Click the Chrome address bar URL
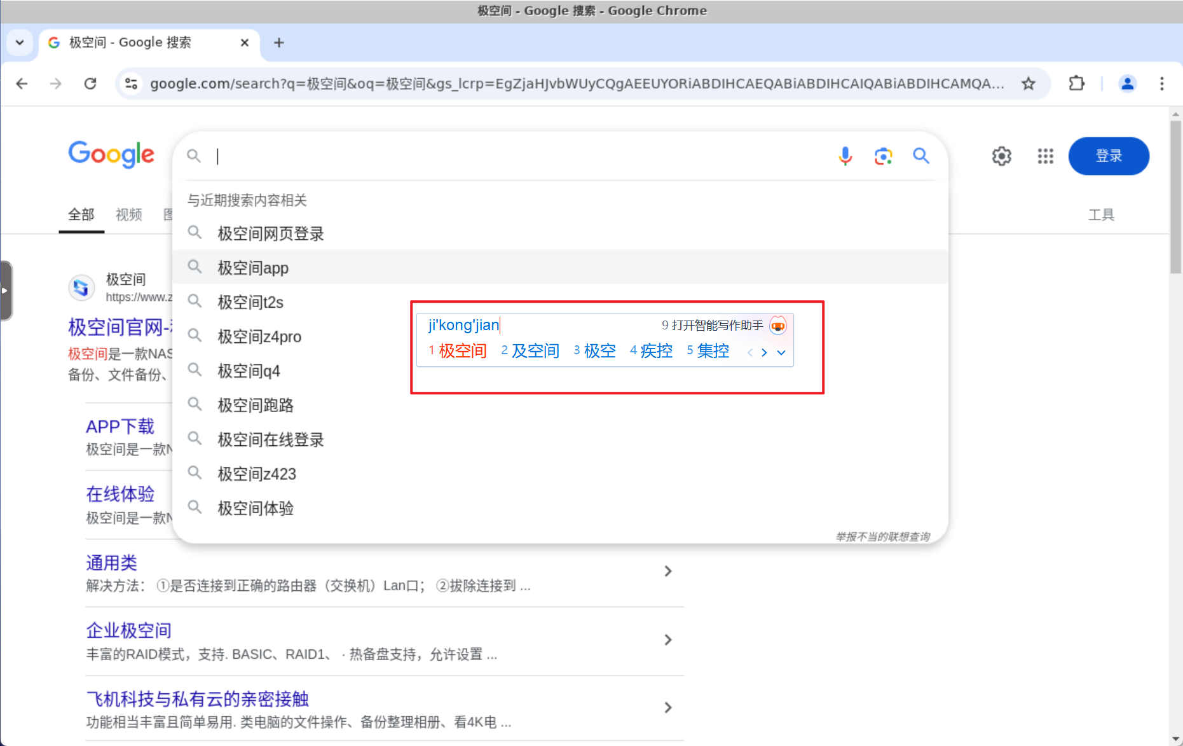This screenshot has width=1183, height=746. 577,83
